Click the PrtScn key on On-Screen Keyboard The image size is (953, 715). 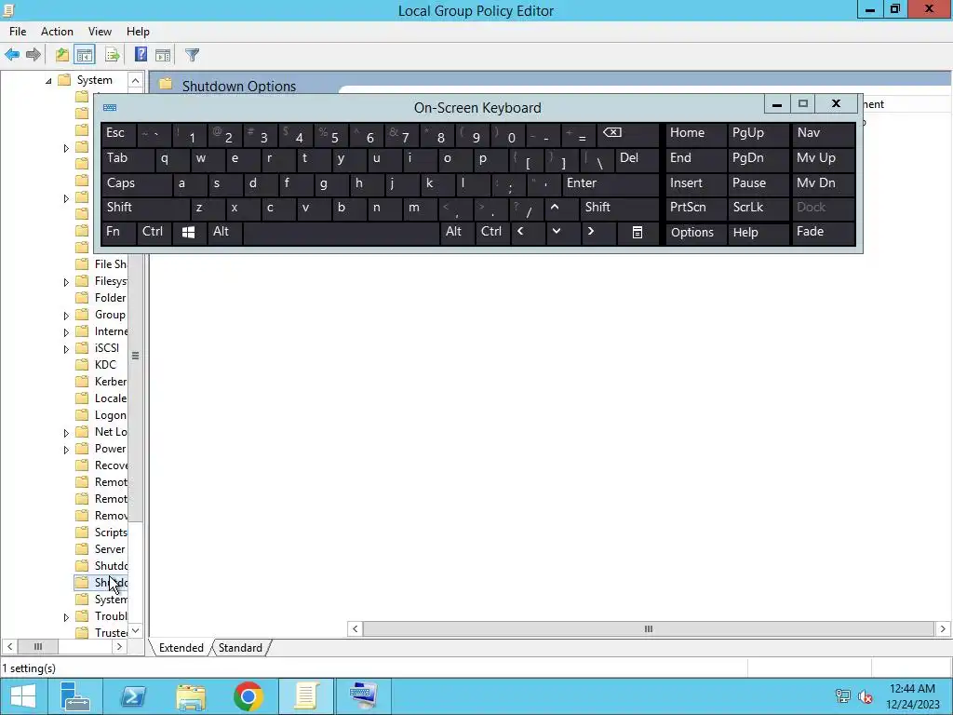(x=696, y=208)
